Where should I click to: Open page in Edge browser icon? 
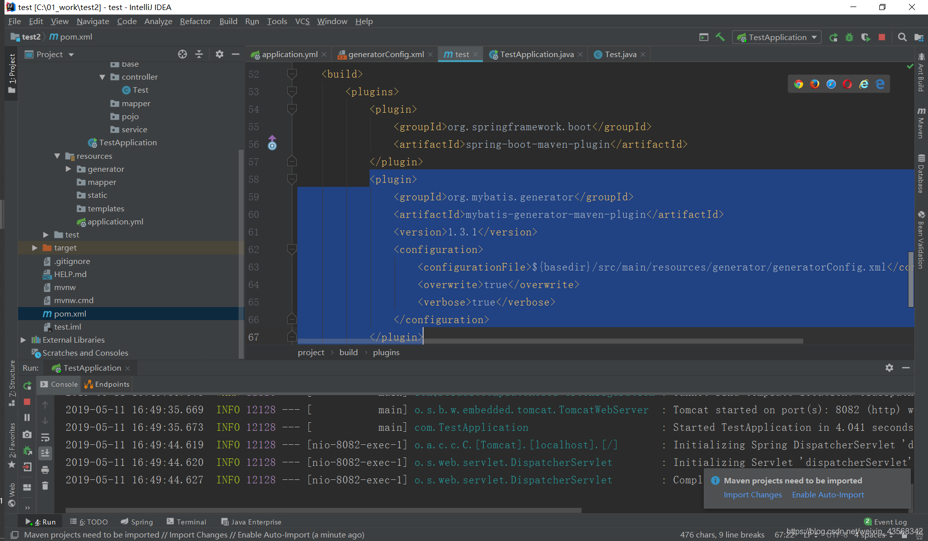[880, 84]
